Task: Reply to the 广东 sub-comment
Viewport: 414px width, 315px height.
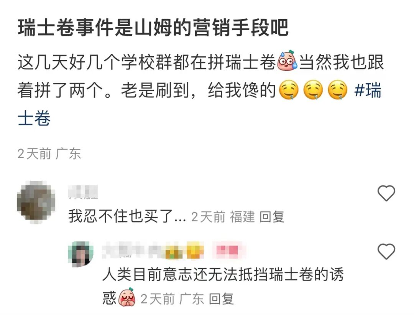Action: pos(221,299)
